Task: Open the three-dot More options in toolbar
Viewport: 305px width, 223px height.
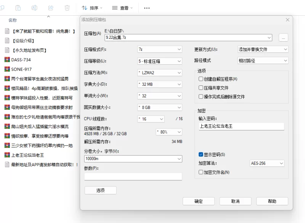Action: 147,8
